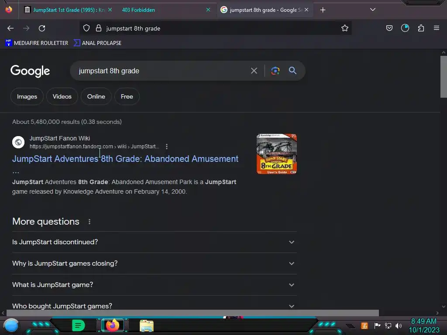This screenshot has width=447, height=335.
Task: Click the Google logo
Action: (30, 71)
